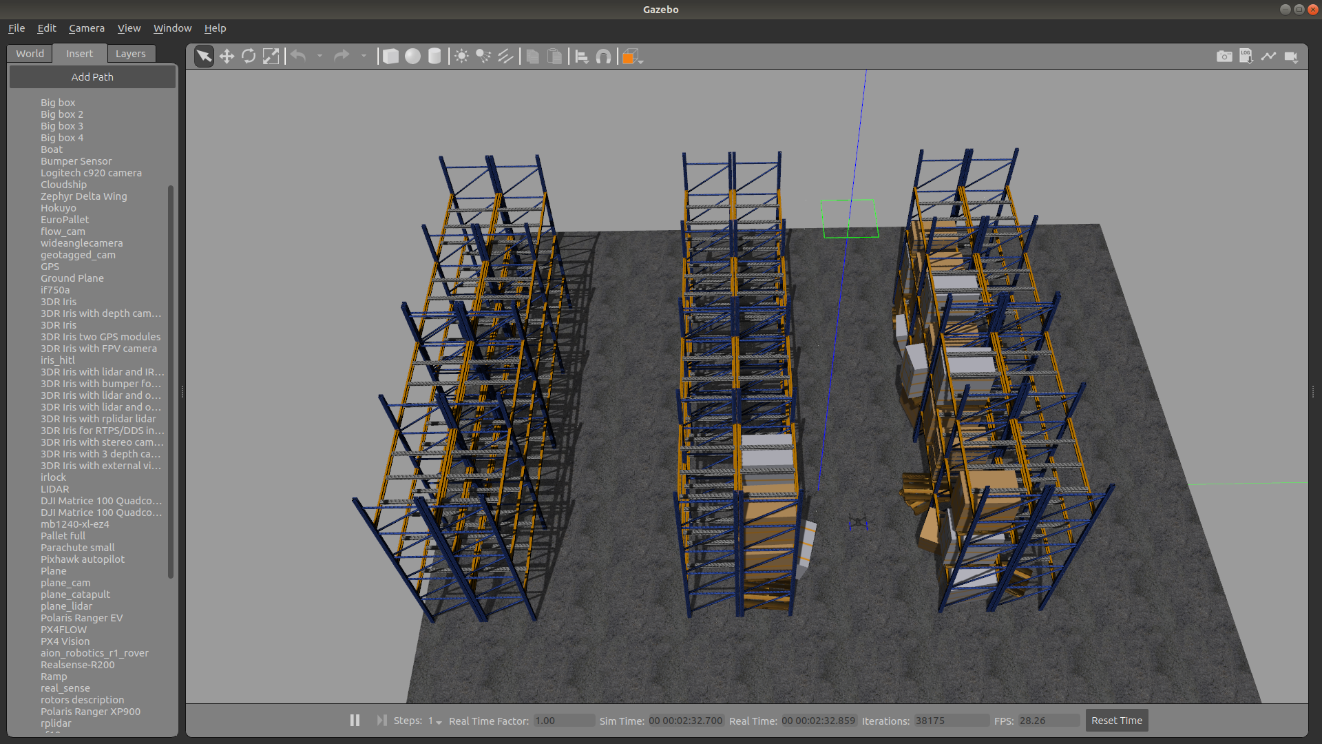Select the scale mode tool
This screenshot has width=1322, height=744.
click(271, 56)
